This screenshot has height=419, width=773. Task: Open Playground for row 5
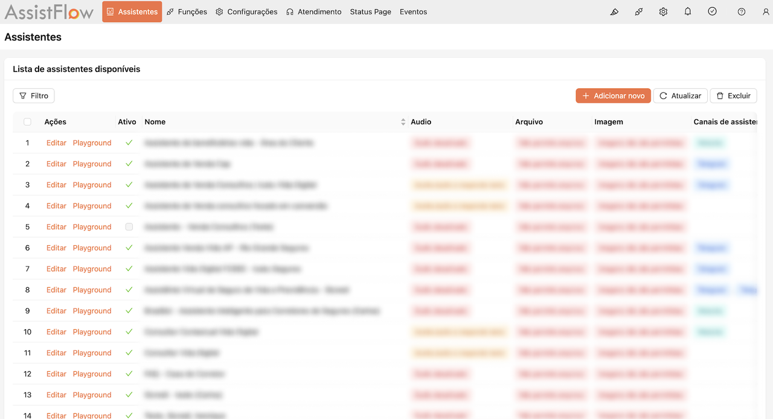(x=92, y=227)
